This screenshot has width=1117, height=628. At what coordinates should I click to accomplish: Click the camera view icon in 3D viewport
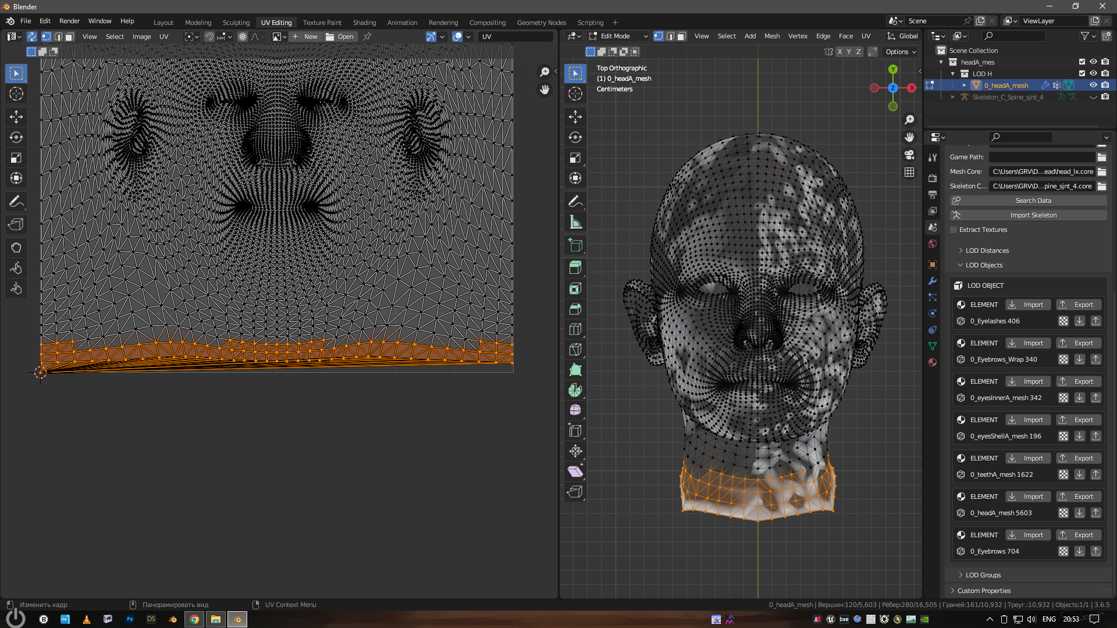(909, 155)
